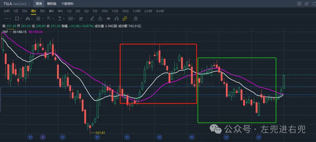The height and width of the screenshot is (142, 316).
Task: Click the change value +33.38(+16.87%)
Action: pyautogui.click(x=81, y=26)
